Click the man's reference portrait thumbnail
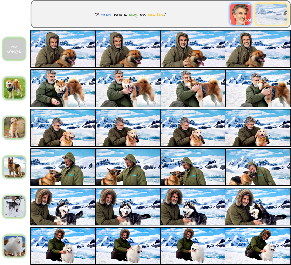The width and height of the screenshot is (291, 265). tap(241, 14)
